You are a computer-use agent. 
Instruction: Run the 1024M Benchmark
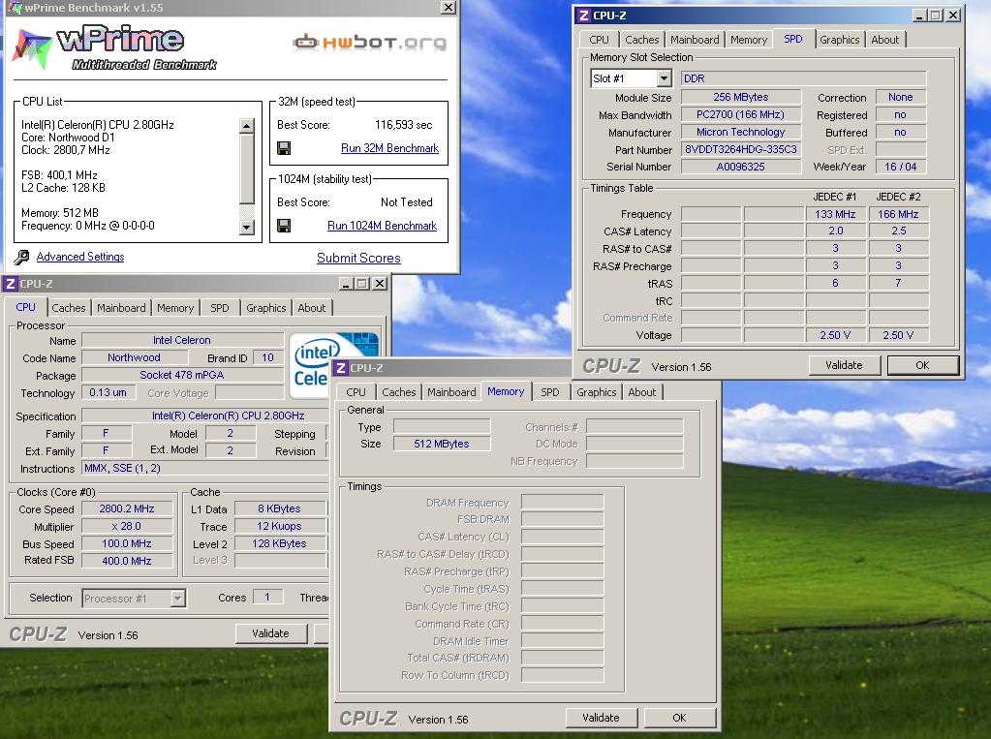(x=382, y=226)
